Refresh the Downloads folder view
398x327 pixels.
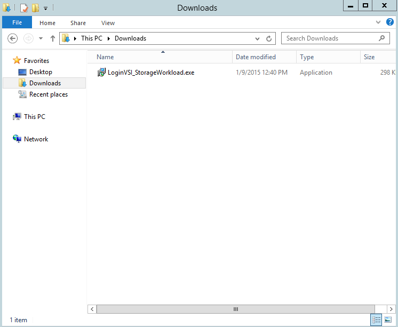pos(269,38)
